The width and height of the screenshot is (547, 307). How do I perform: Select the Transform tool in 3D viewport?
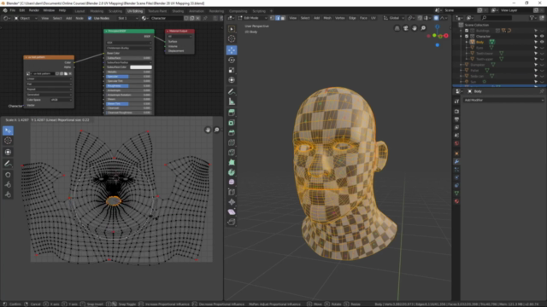(232, 80)
